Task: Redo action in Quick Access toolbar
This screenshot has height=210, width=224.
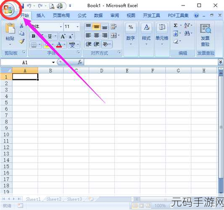Action: coord(40,6)
